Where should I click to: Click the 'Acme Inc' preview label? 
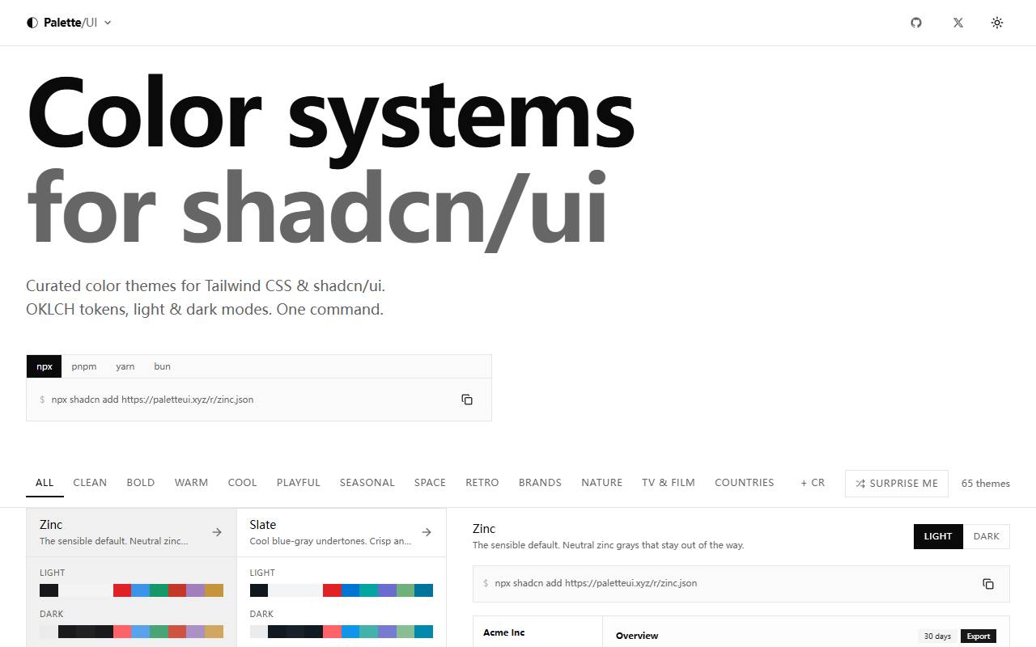tap(504, 632)
